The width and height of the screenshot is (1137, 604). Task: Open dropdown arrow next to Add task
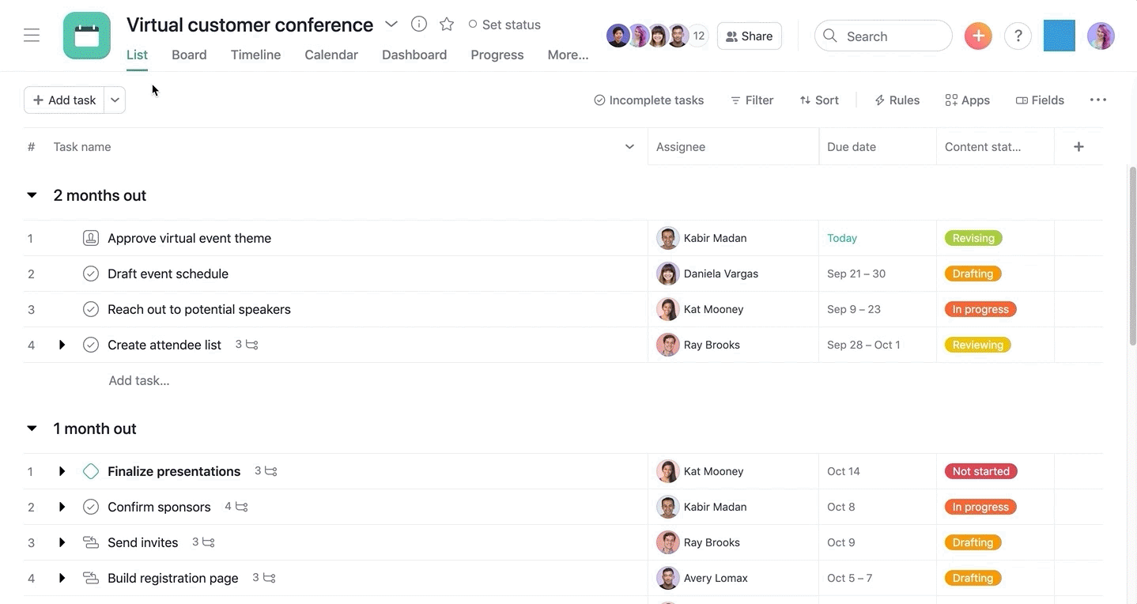click(x=115, y=100)
